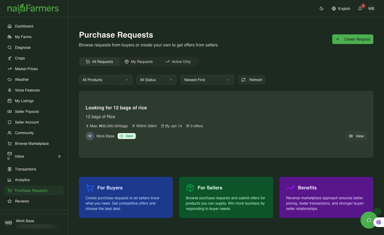Click the Reviews star icon
The height and width of the screenshot is (235, 384).
click(x=10, y=201)
